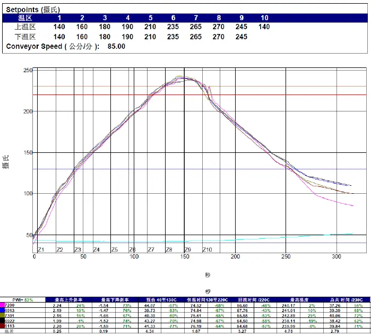Select the 总共 时间 /230C column header
Viewport: 371px width, 336px height.
click(347, 300)
